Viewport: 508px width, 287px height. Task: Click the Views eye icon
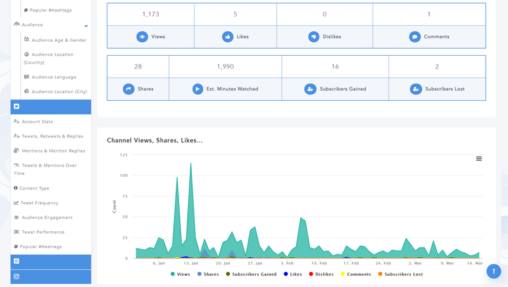point(142,37)
